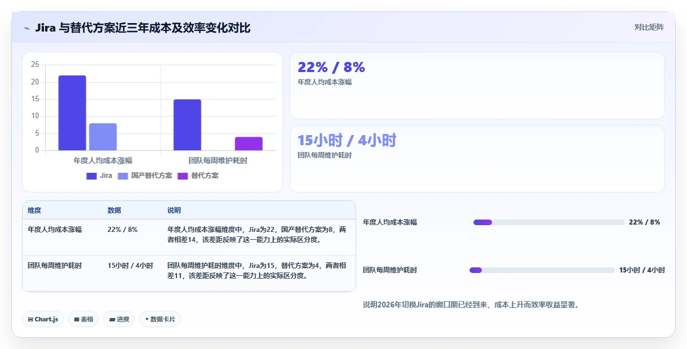687x349 pixels.
Task: Click the 团队每周维护耗时 progress label
Action: tap(390, 270)
